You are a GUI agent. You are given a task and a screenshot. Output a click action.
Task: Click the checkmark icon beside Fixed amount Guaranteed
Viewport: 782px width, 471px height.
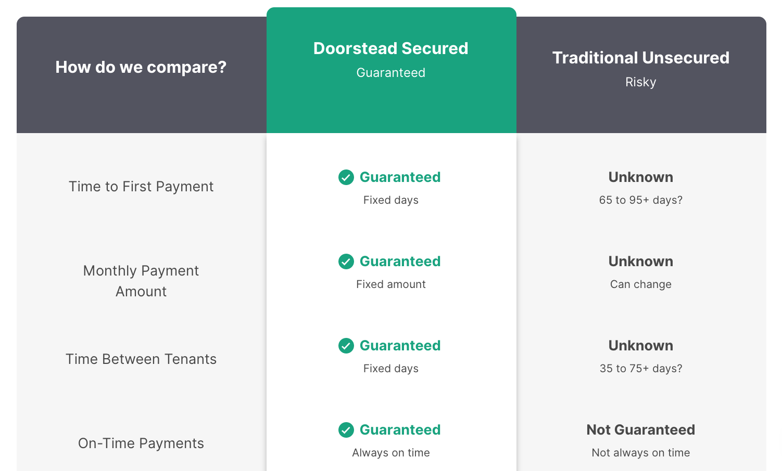[346, 261]
